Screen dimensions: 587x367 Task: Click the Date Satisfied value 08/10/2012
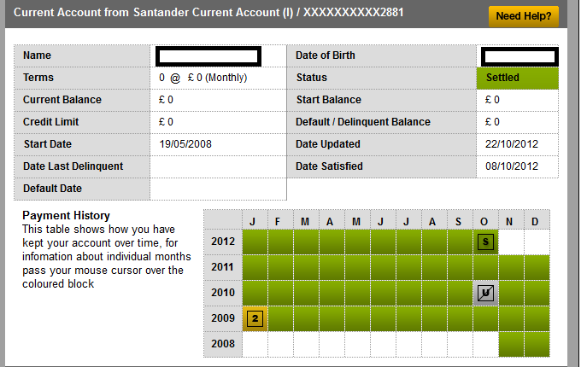tap(511, 166)
